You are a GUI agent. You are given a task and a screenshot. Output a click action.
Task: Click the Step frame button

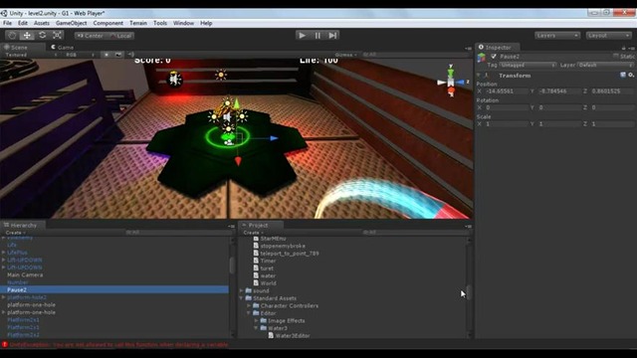pyautogui.click(x=332, y=36)
